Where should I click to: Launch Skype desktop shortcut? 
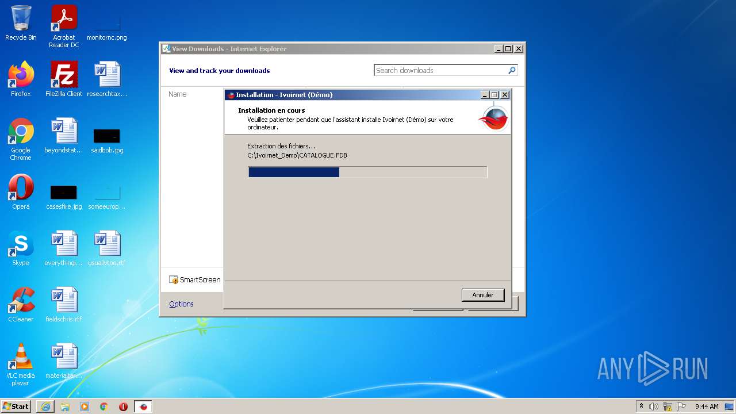[21, 249]
